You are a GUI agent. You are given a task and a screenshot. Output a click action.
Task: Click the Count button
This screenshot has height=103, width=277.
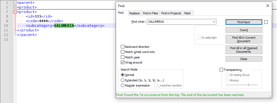click(x=244, y=30)
